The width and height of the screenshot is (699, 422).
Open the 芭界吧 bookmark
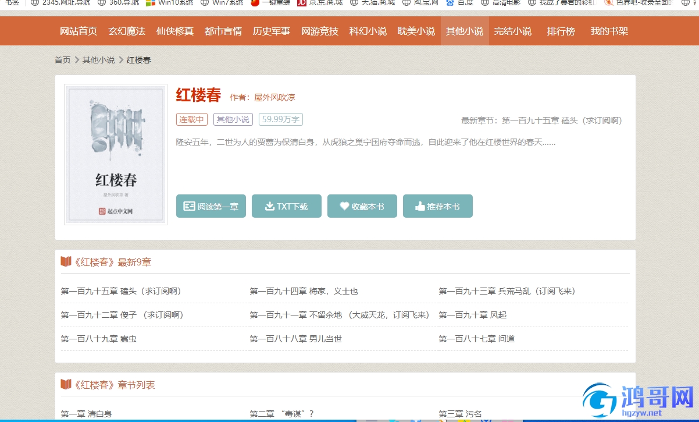coord(639,3)
